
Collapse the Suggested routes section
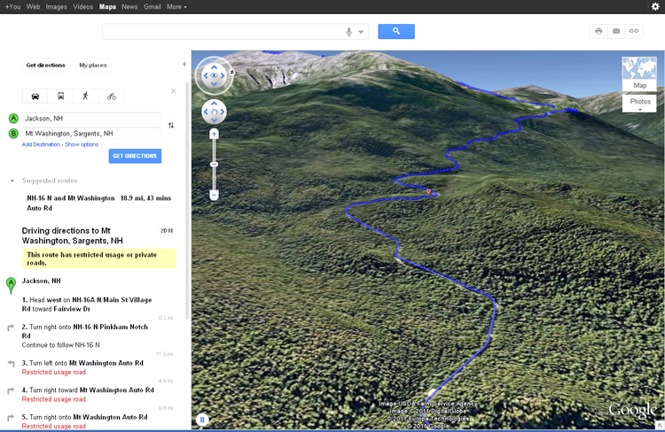click(12, 181)
